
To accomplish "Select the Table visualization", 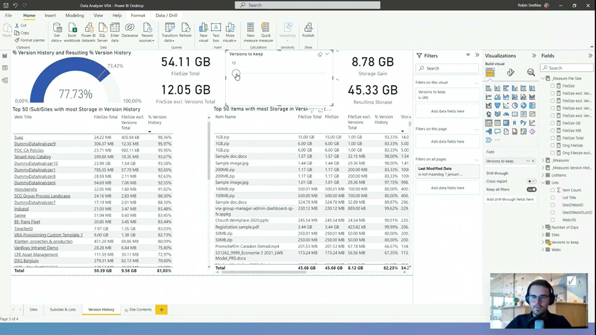I will (x=497, y=123).
